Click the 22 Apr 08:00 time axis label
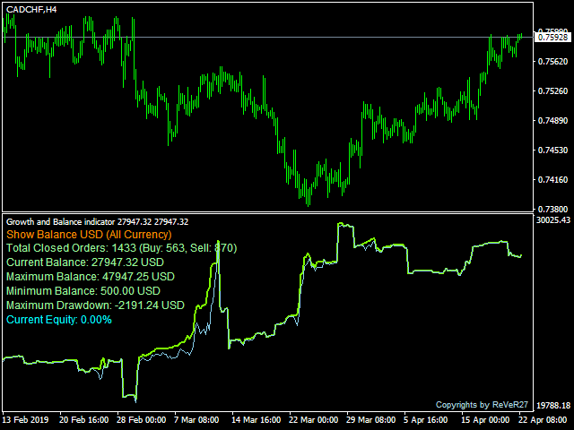Viewport: 574px width, 430px height. coord(543,420)
